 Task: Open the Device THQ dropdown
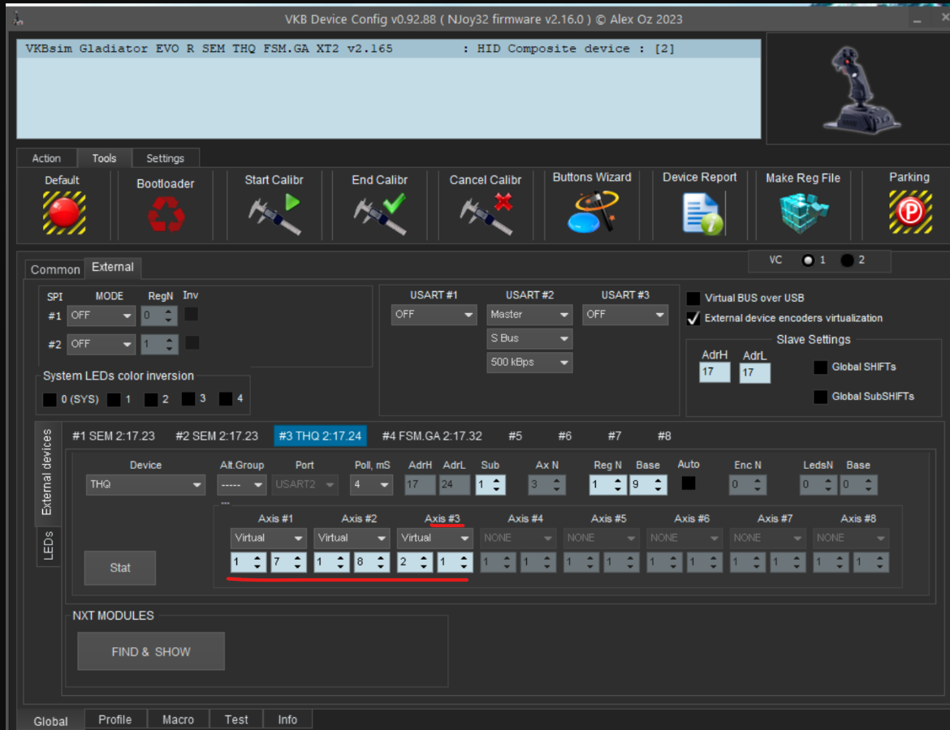[x=145, y=484]
